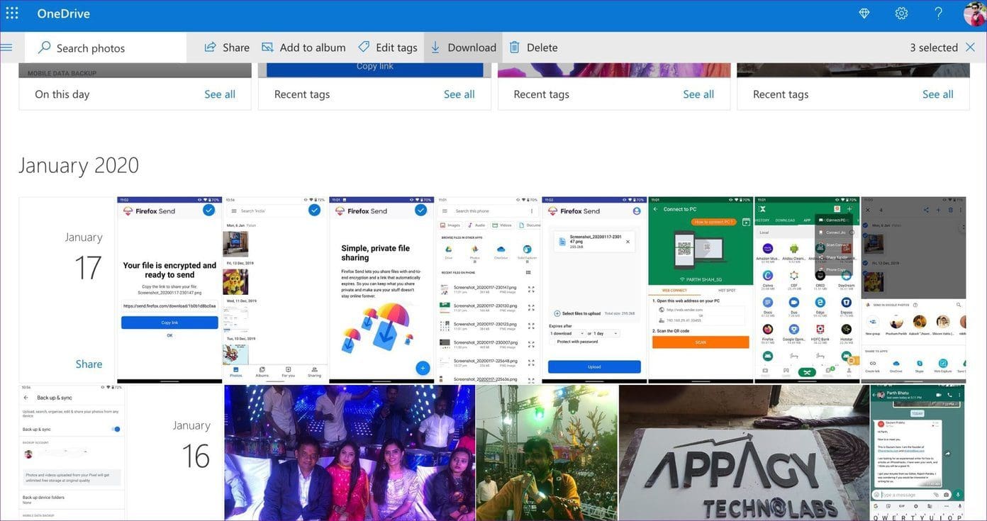Open See all on the last Recent tags card
Image resolution: width=987 pixels, height=521 pixels.
[x=938, y=94]
